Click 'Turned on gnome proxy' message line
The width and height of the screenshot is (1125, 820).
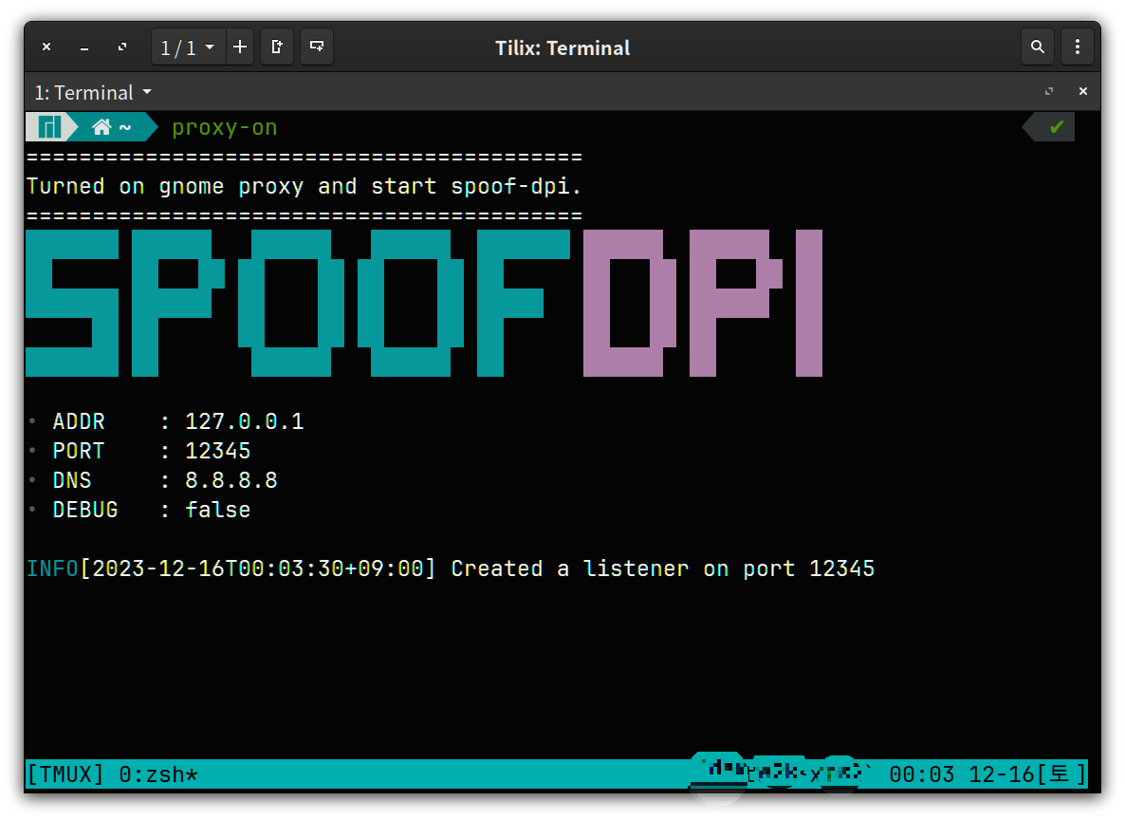pos(304,187)
